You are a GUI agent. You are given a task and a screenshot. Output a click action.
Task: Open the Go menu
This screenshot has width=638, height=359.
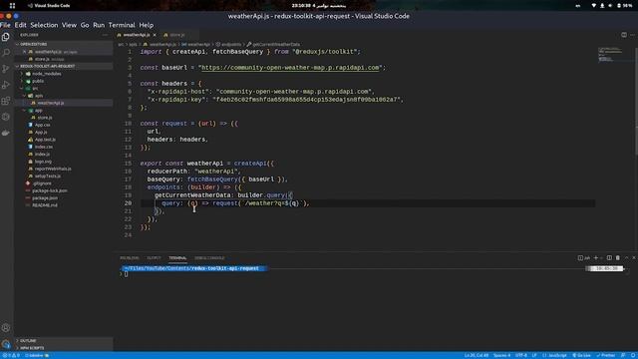coord(85,25)
